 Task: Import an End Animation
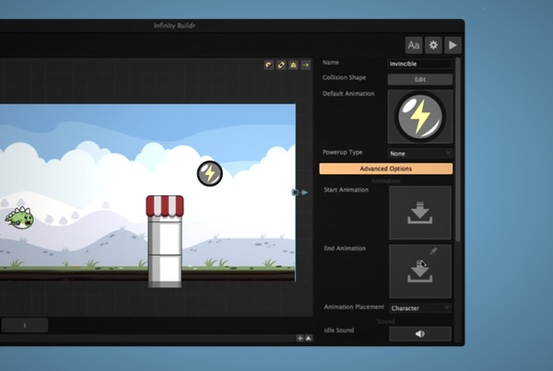coord(420,272)
